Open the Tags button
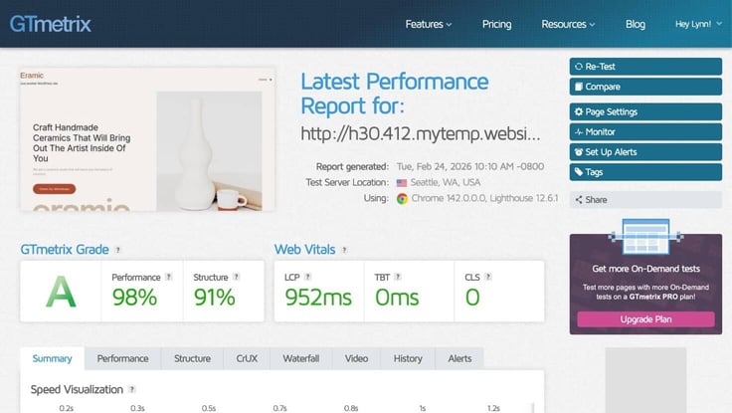The width and height of the screenshot is (732, 413). tap(645, 172)
